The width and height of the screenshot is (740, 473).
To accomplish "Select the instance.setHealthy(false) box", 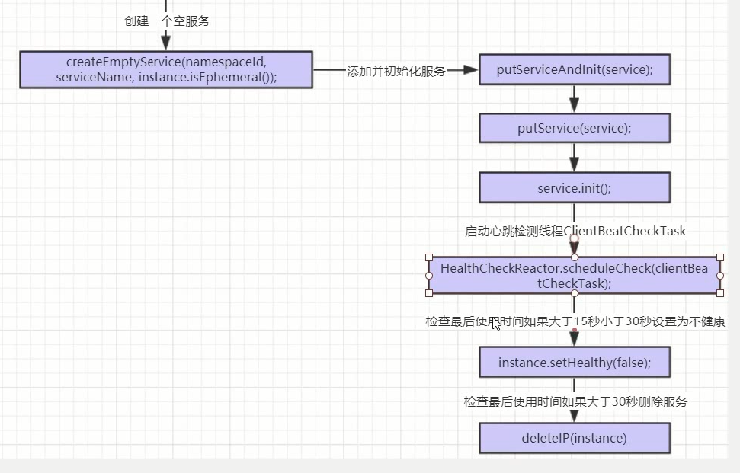I will (575, 363).
